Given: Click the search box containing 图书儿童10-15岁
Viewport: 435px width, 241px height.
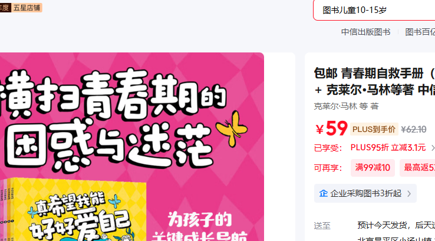Looking at the screenshot, I should click(374, 10).
